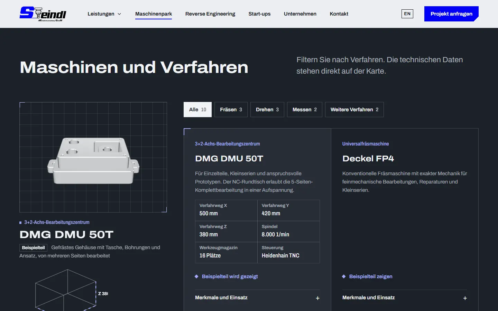Expand Merkmale und Einsatz for Deckel FP4
Viewport: 498px width, 311px height.
click(x=405, y=298)
